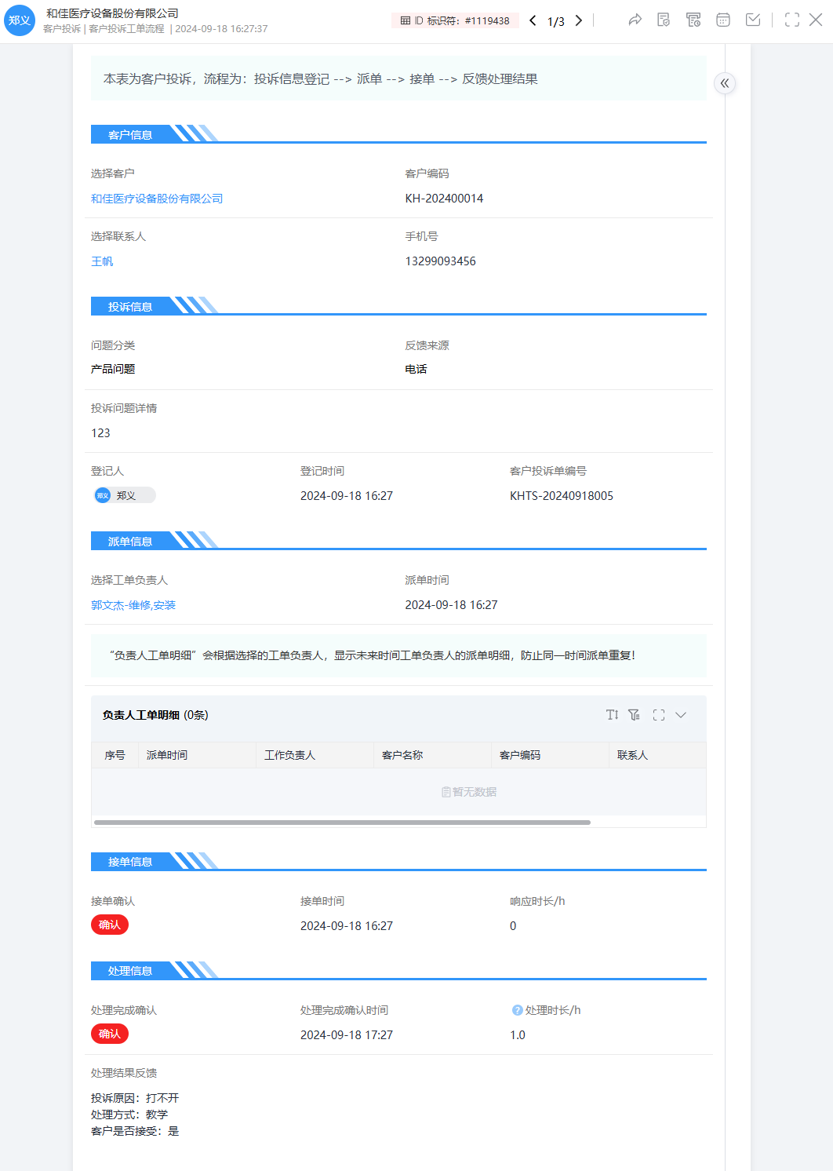Toggle the 接单确认 red 确认 tag
Screen dimensions: 833x1171
coord(110,925)
